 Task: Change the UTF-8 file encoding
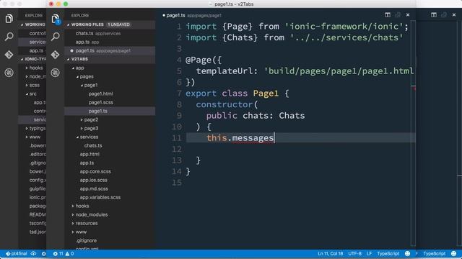(x=354, y=253)
